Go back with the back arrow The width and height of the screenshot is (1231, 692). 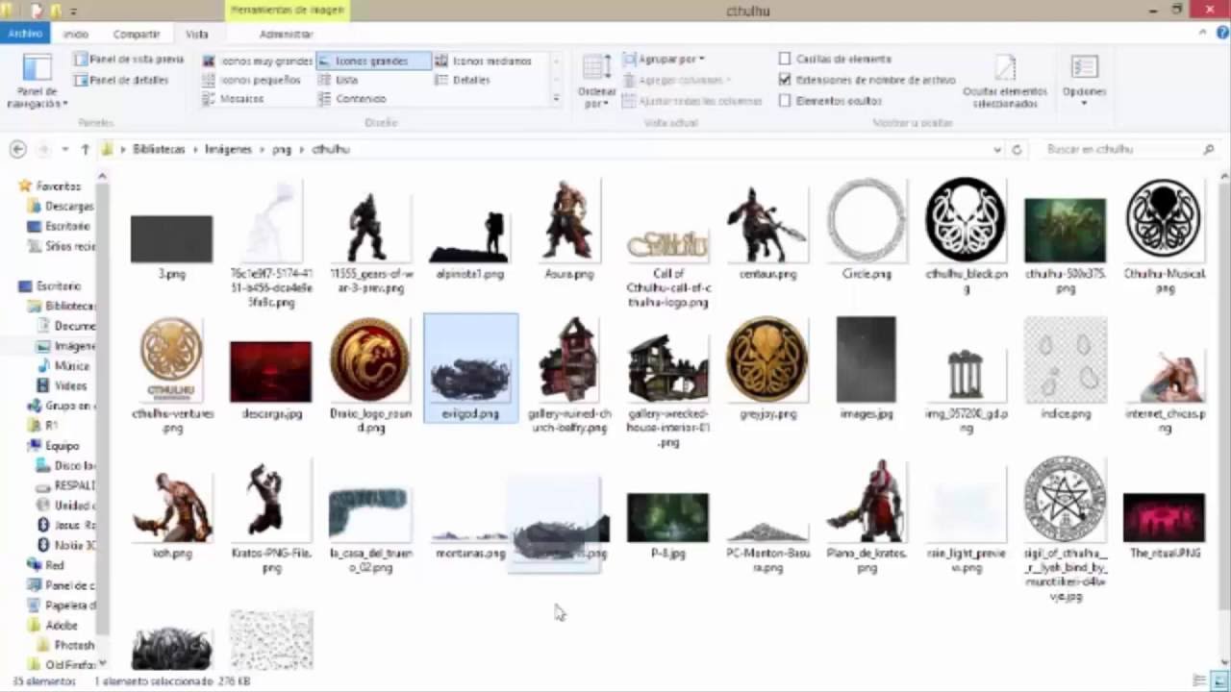click(x=18, y=149)
